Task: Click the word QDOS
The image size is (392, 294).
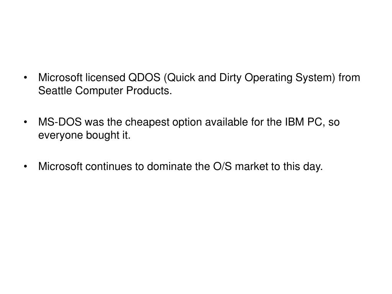Action: click(144, 77)
